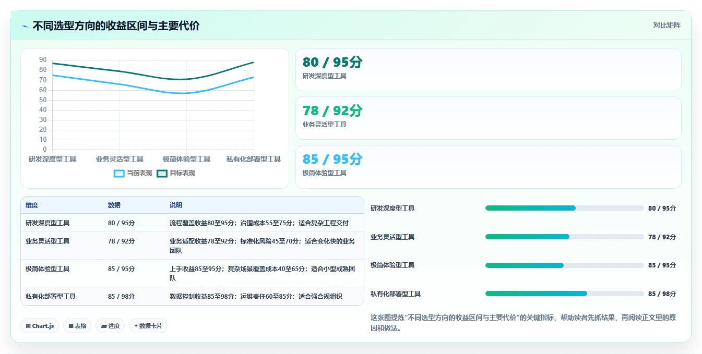This screenshot has width=702, height=354.
Task: Click the lightning icon beside the title
Action: [x=25, y=26]
